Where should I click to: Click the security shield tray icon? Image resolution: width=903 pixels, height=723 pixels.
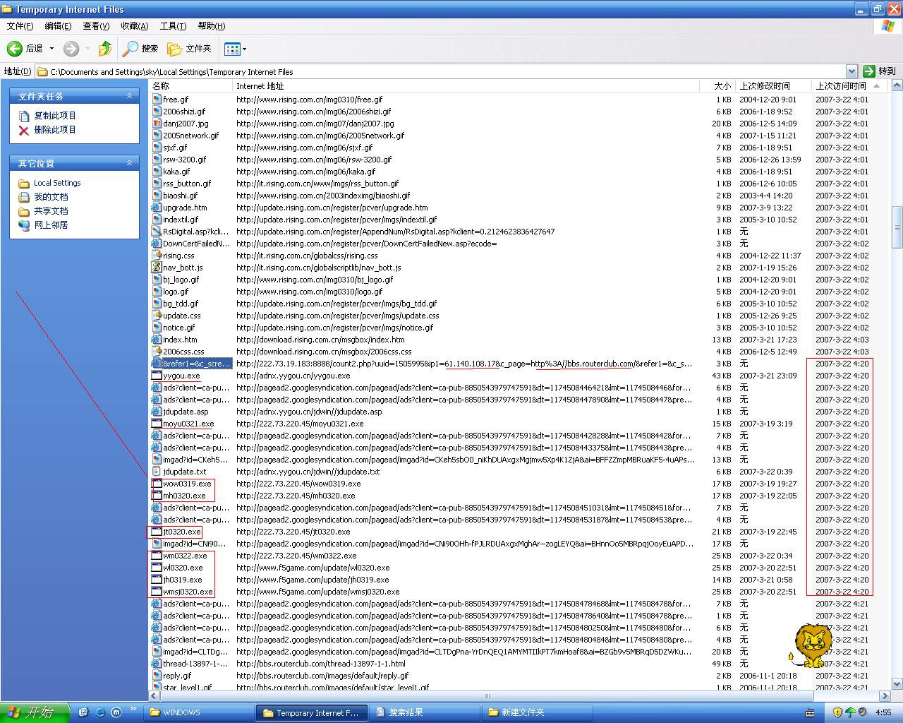837,712
